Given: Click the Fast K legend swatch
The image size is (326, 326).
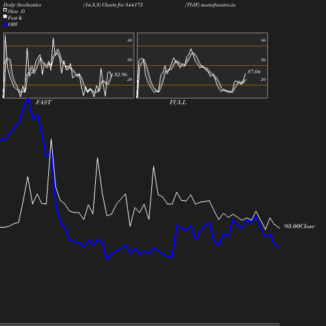Looking at the screenshot, I should click(5, 16).
